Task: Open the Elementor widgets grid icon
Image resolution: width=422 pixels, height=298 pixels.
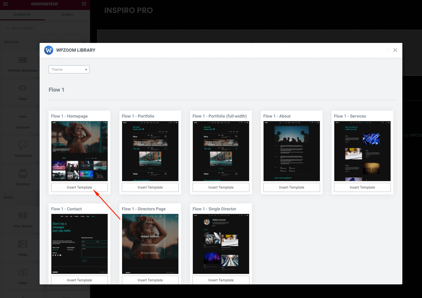Action: pos(84,4)
